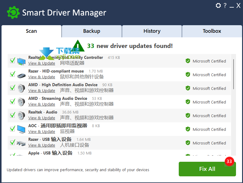Open View & Update for AMD High Definition Audio
The image size is (243, 183).
click(42, 91)
